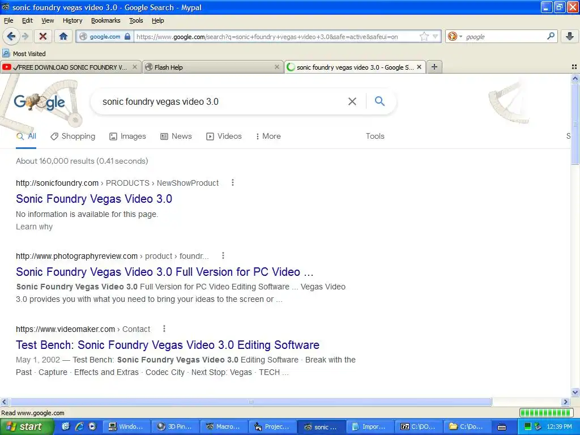Select the Images results tab
The width and height of the screenshot is (580, 435).
coord(127,136)
